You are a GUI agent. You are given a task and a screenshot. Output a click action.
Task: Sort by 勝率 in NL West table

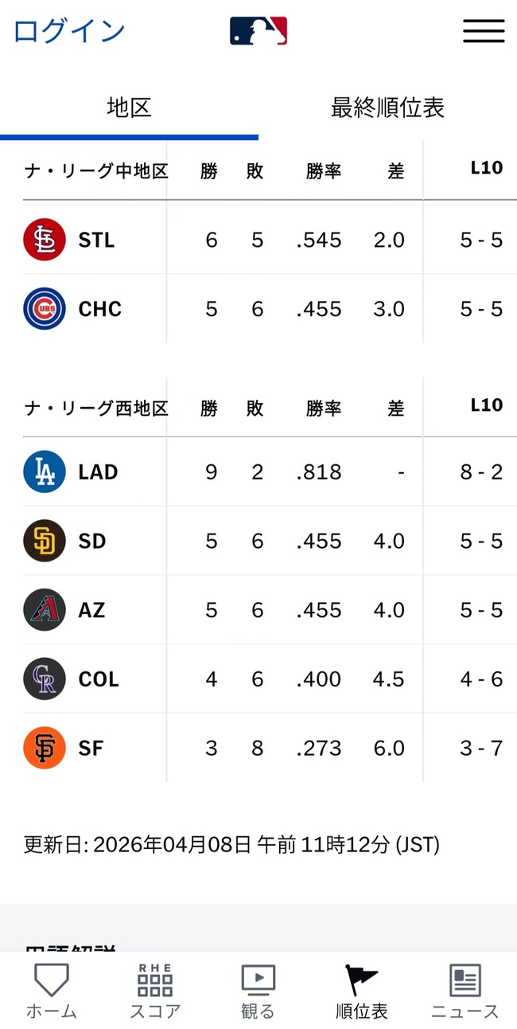324,409
